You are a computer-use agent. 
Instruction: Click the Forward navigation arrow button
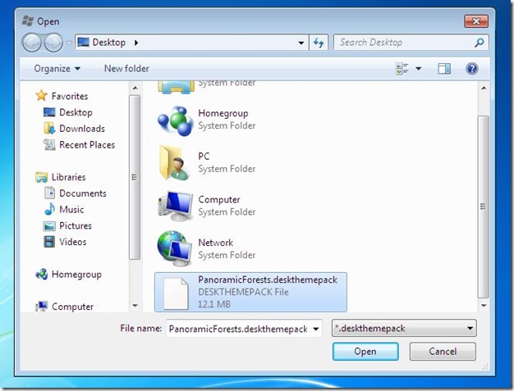53,43
